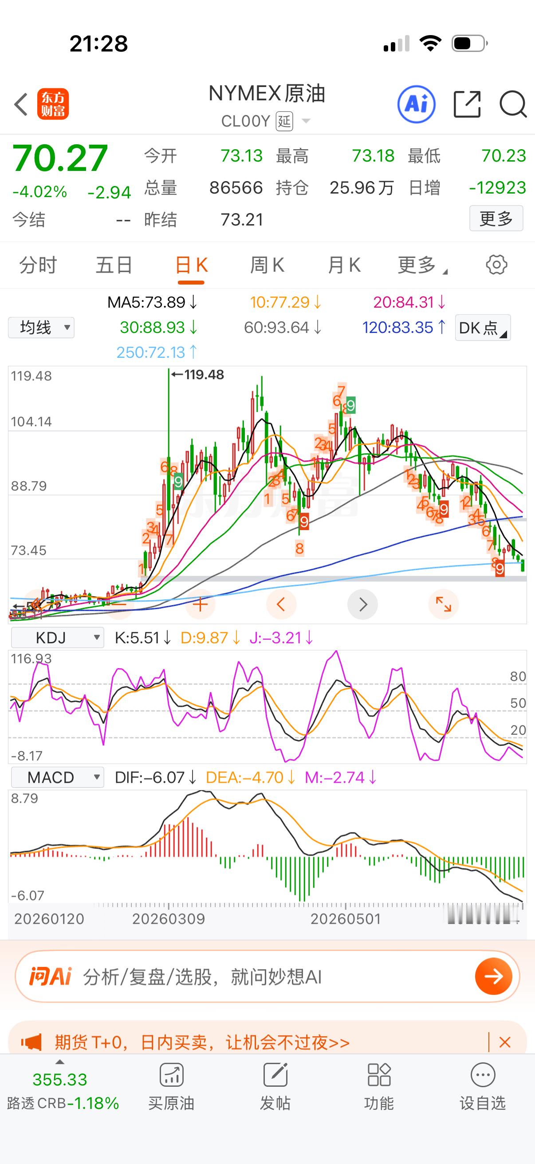This screenshot has width=535, height=1164.
Task: Switch to 周K tab
Action: [267, 265]
